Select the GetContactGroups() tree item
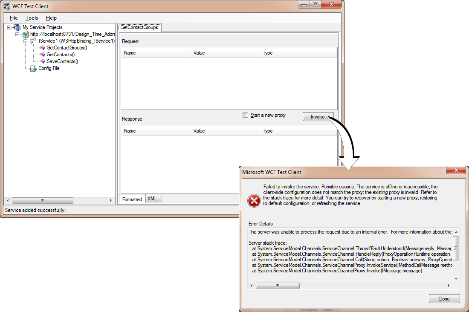 [x=67, y=48]
